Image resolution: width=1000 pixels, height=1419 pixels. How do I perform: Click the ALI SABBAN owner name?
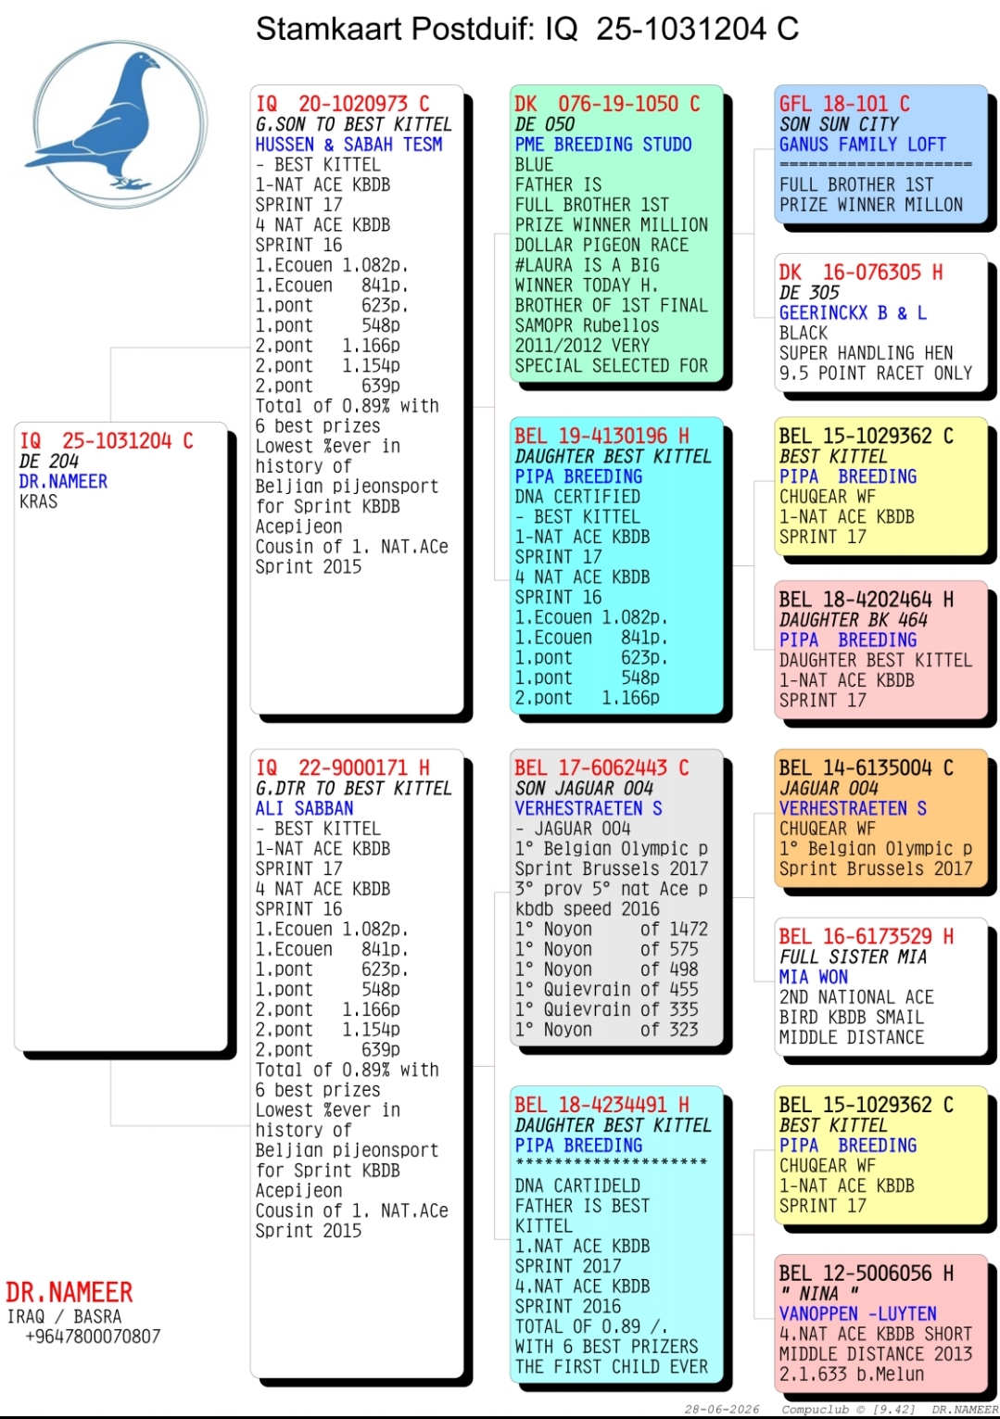304,808
